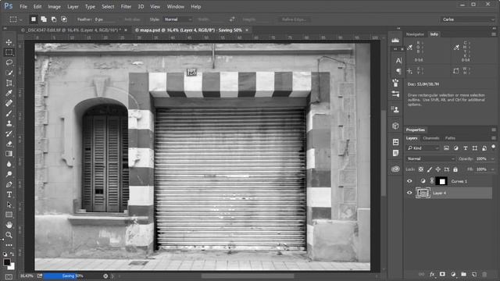Image resolution: width=500 pixels, height=281 pixels.
Task: Open the Filter menu
Action: click(126, 7)
